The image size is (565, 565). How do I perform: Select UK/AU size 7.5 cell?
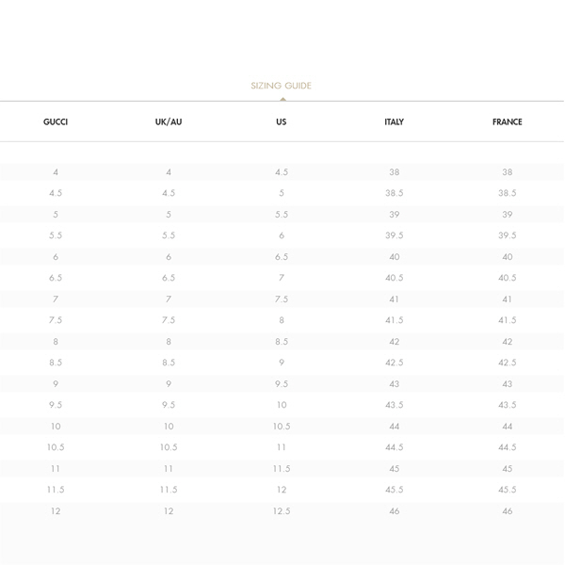click(169, 320)
